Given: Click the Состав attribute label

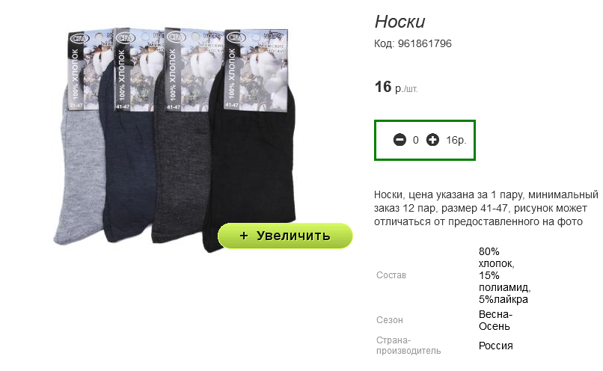Looking at the screenshot, I should pos(391,275).
